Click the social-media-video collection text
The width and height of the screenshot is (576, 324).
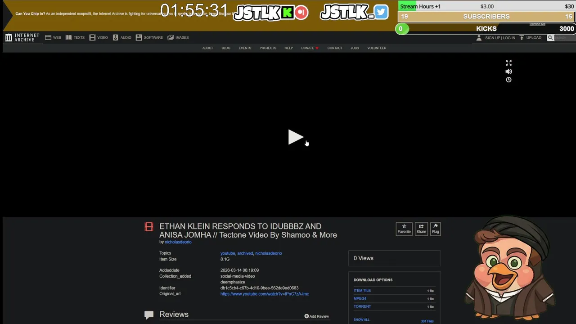click(x=238, y=276)
